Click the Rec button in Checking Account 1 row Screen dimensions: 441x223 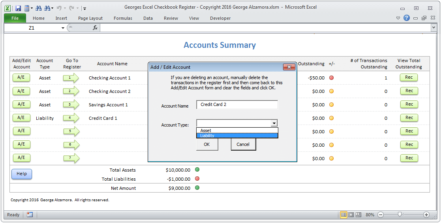[409, 77]
